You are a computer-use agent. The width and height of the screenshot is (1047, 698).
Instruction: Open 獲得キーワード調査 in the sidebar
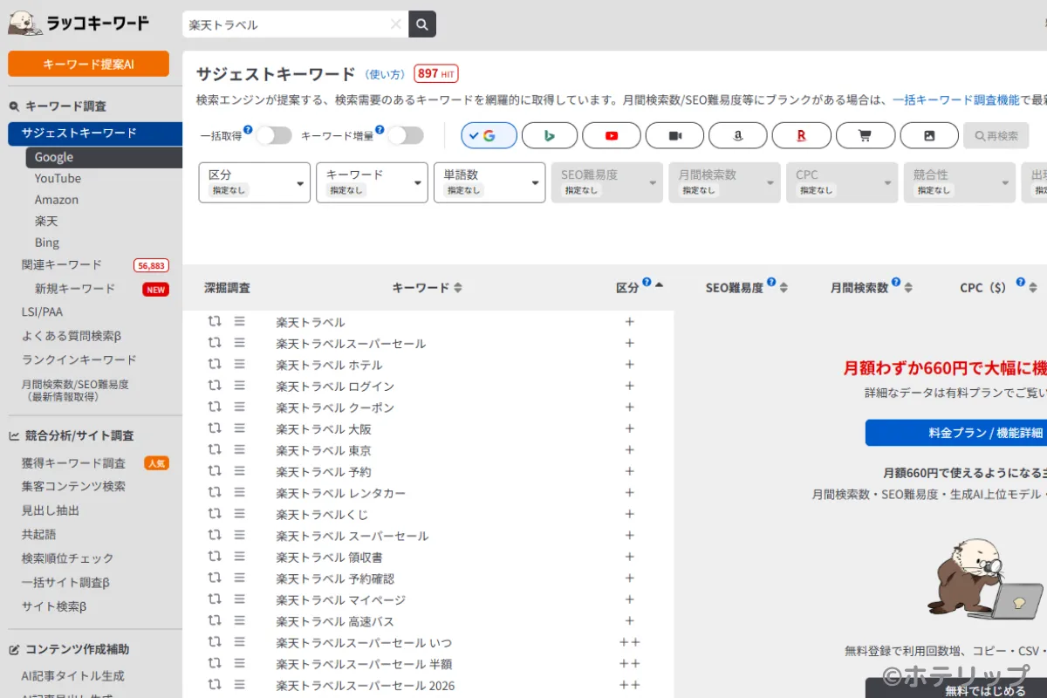click(73, 463)
